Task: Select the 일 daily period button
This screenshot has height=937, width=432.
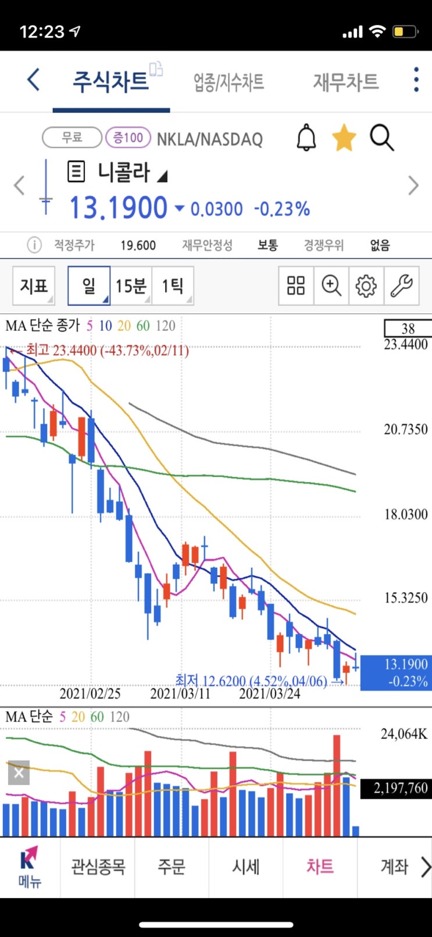Action: point(89,285)
